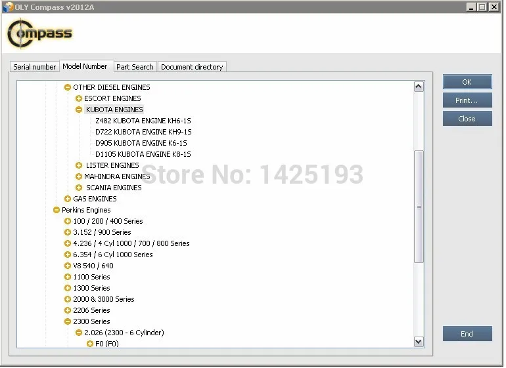Select the LISTER ENGINES label

click(x=112, y=165)
